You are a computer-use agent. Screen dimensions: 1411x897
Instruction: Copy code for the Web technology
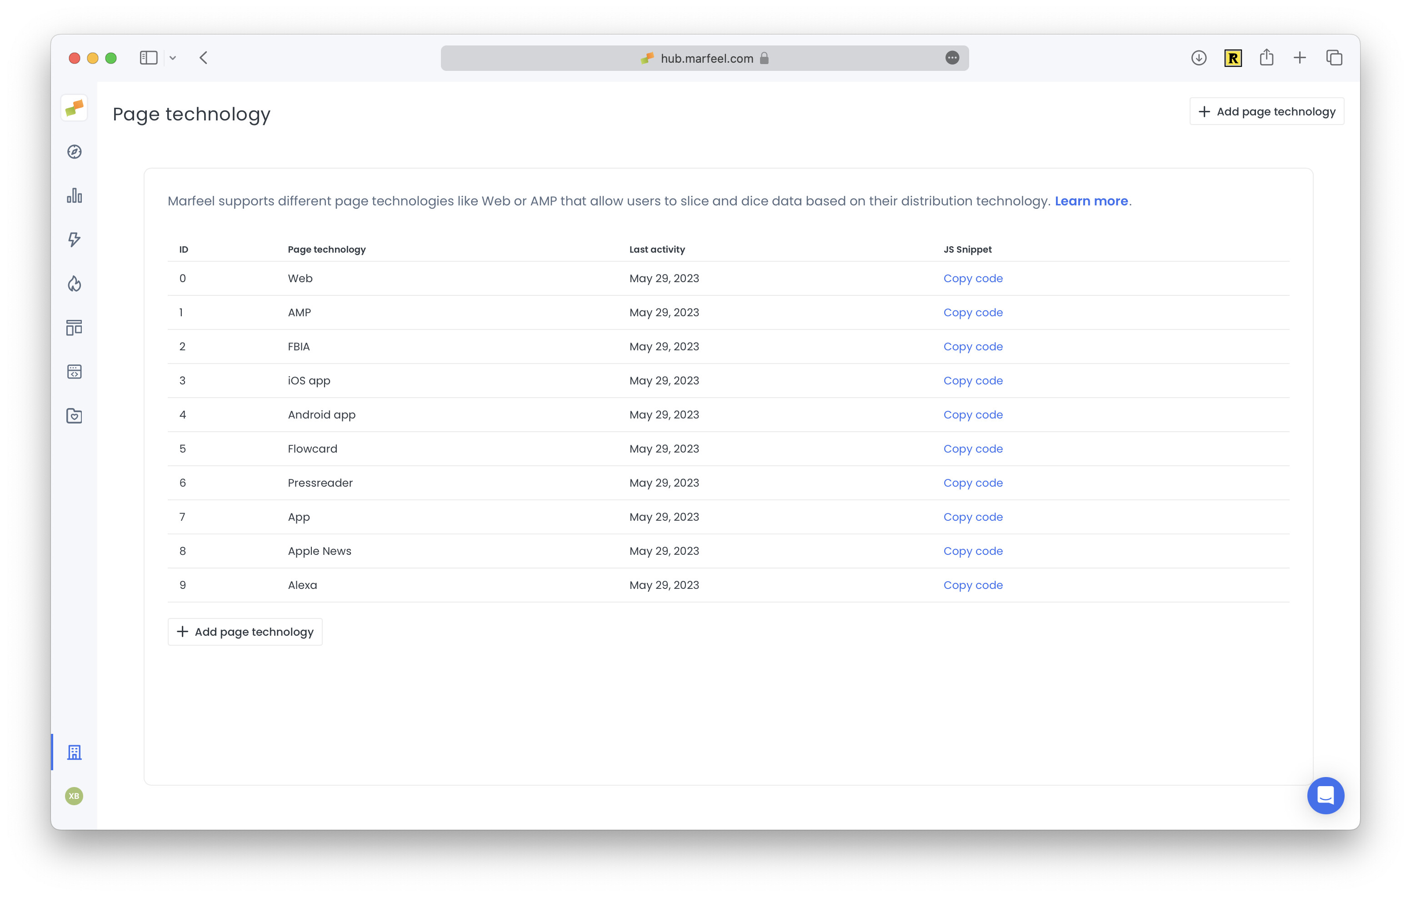(973, 278)
